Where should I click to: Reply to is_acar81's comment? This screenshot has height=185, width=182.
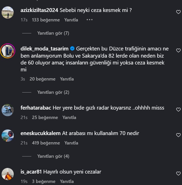click(67, 181)
